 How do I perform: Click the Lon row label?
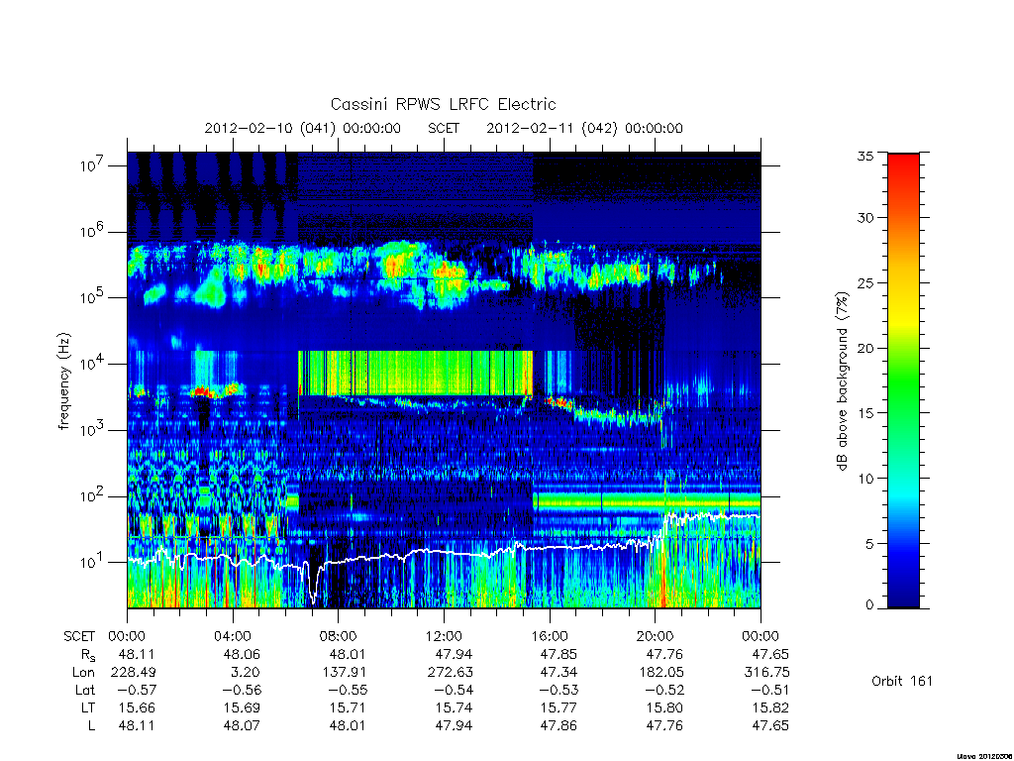tap(84, 673)
